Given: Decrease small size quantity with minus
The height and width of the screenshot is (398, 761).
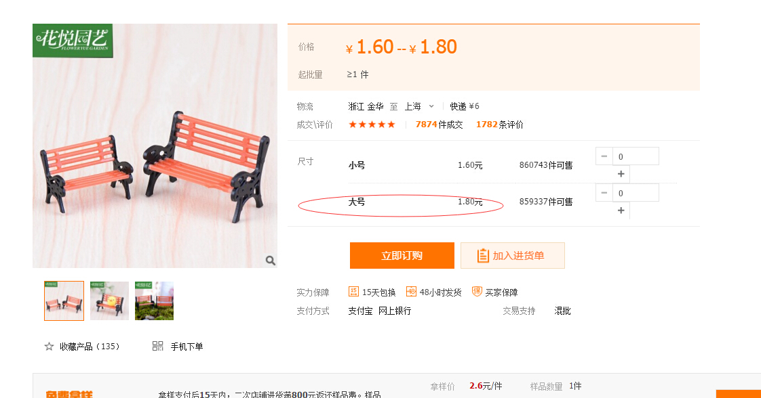Looking at the screenshot, I should click(x=604, y=156).
